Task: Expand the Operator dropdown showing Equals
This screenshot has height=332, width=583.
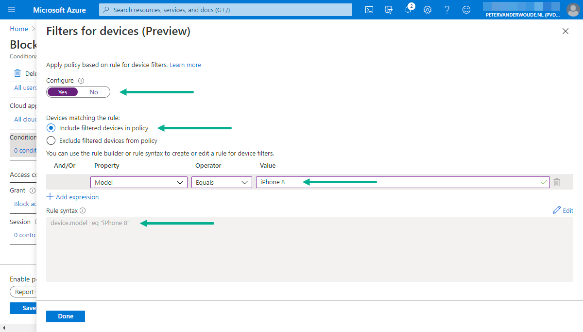Action: 221,182
